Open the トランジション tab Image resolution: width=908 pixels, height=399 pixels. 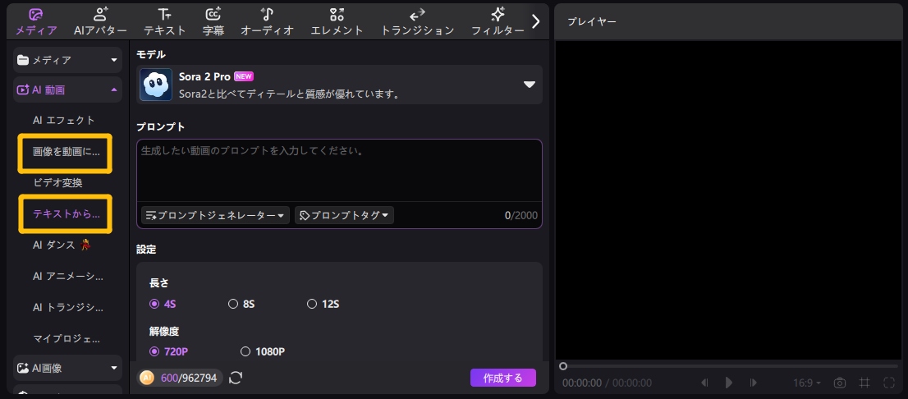[x=417, y=22]
